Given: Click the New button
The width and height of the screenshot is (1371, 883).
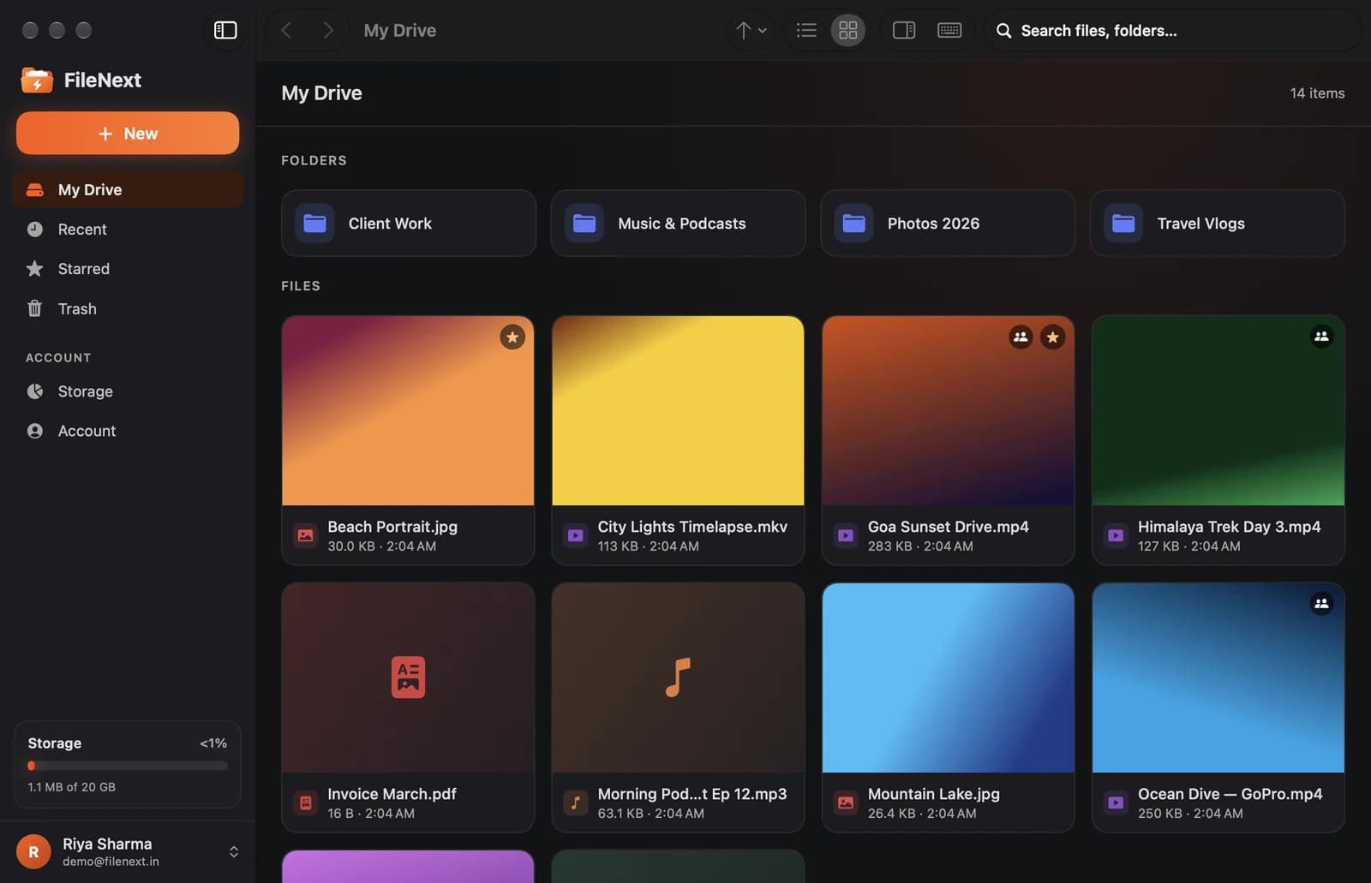Looking at the screenshot, I should [x=128, y=133].
